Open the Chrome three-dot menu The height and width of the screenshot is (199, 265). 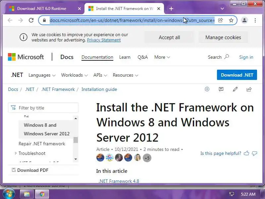(255, 20)
